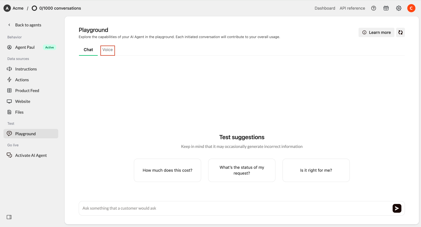Send the message with the arrow button
Screen dimensions: 421x227
(x=397, y=208)
